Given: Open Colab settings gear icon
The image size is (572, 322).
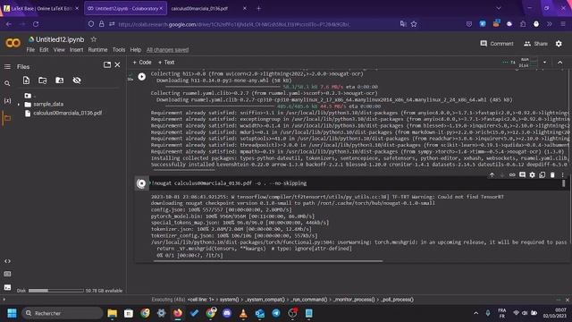Looking at the screenshot, I should coord(559,44).
